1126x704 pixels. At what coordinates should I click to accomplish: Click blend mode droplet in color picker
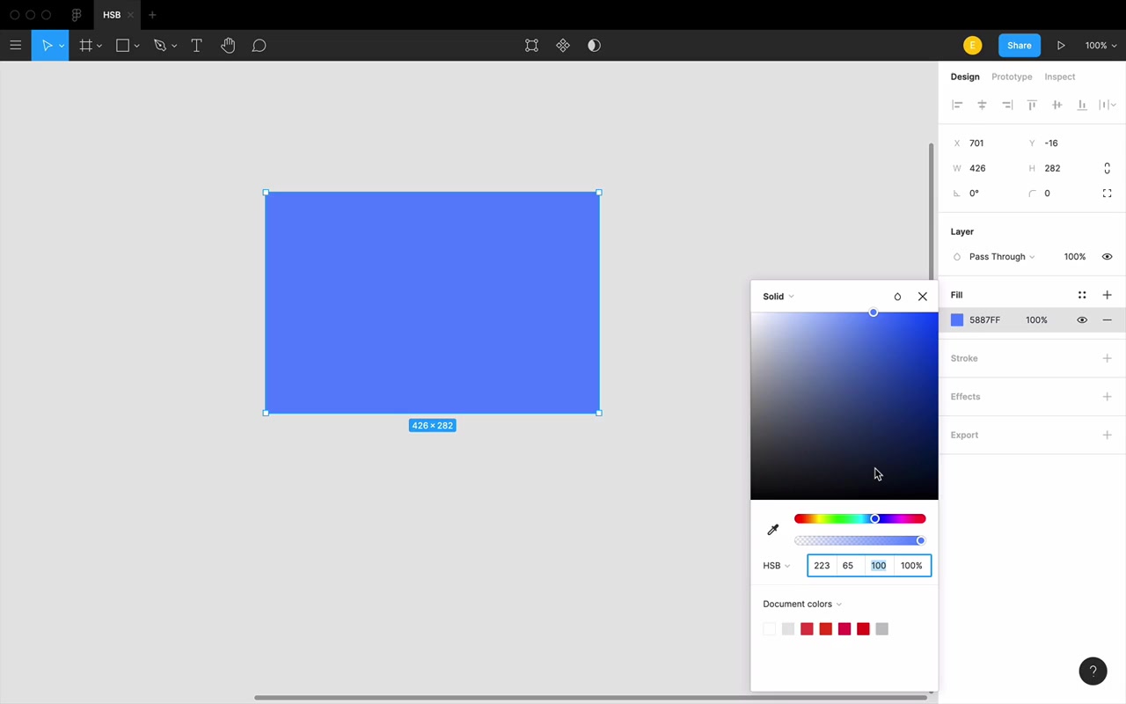[x=897, y=297]
